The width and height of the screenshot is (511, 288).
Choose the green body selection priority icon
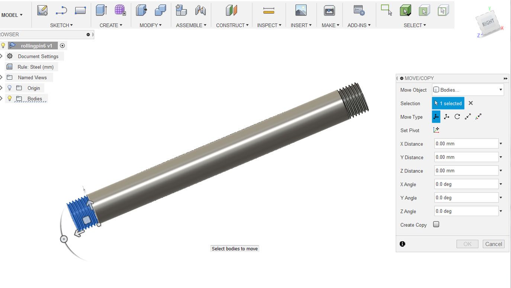[x=405, y=10]
